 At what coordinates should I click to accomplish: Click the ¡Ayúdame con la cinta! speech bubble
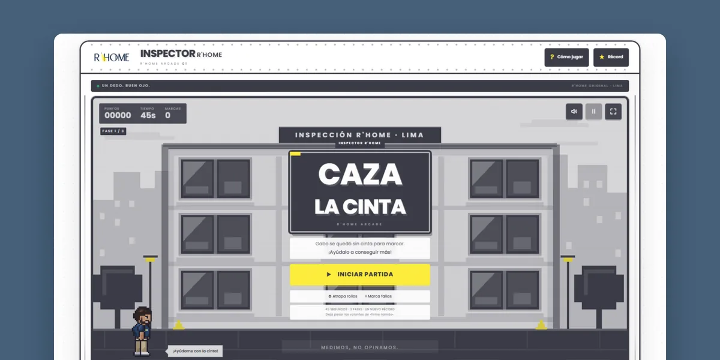coord(194,350)
